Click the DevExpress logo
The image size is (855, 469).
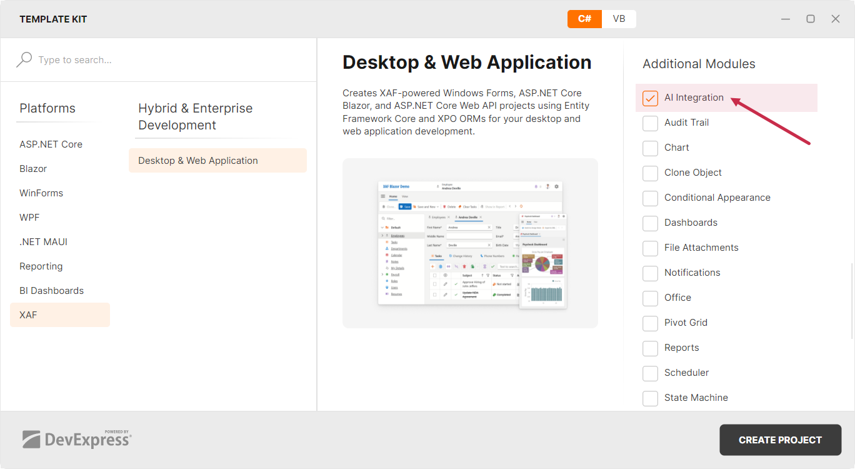point(77,439)
